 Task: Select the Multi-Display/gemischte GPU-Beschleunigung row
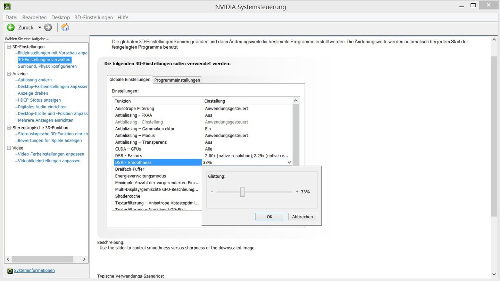[x=158, y=189]
